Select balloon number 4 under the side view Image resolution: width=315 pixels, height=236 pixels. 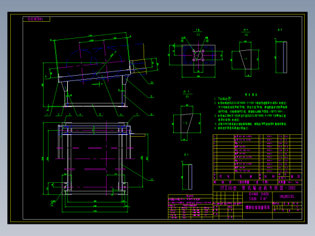pyautogui.click(x=80, y=114)
